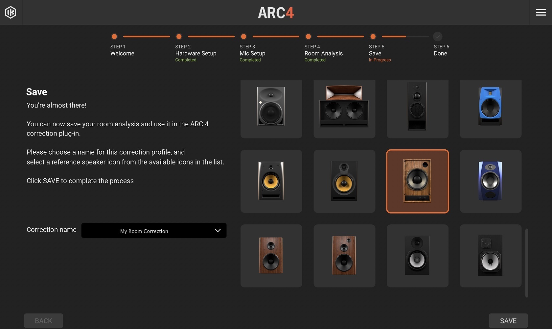Click the 'Correction name' label
552x329 pixels.
click(x=52, y=230)
